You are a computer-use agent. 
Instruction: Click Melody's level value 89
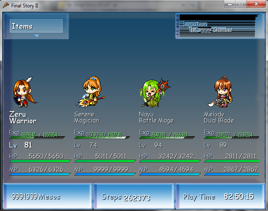pyautogui.click(x=223, y=145)
